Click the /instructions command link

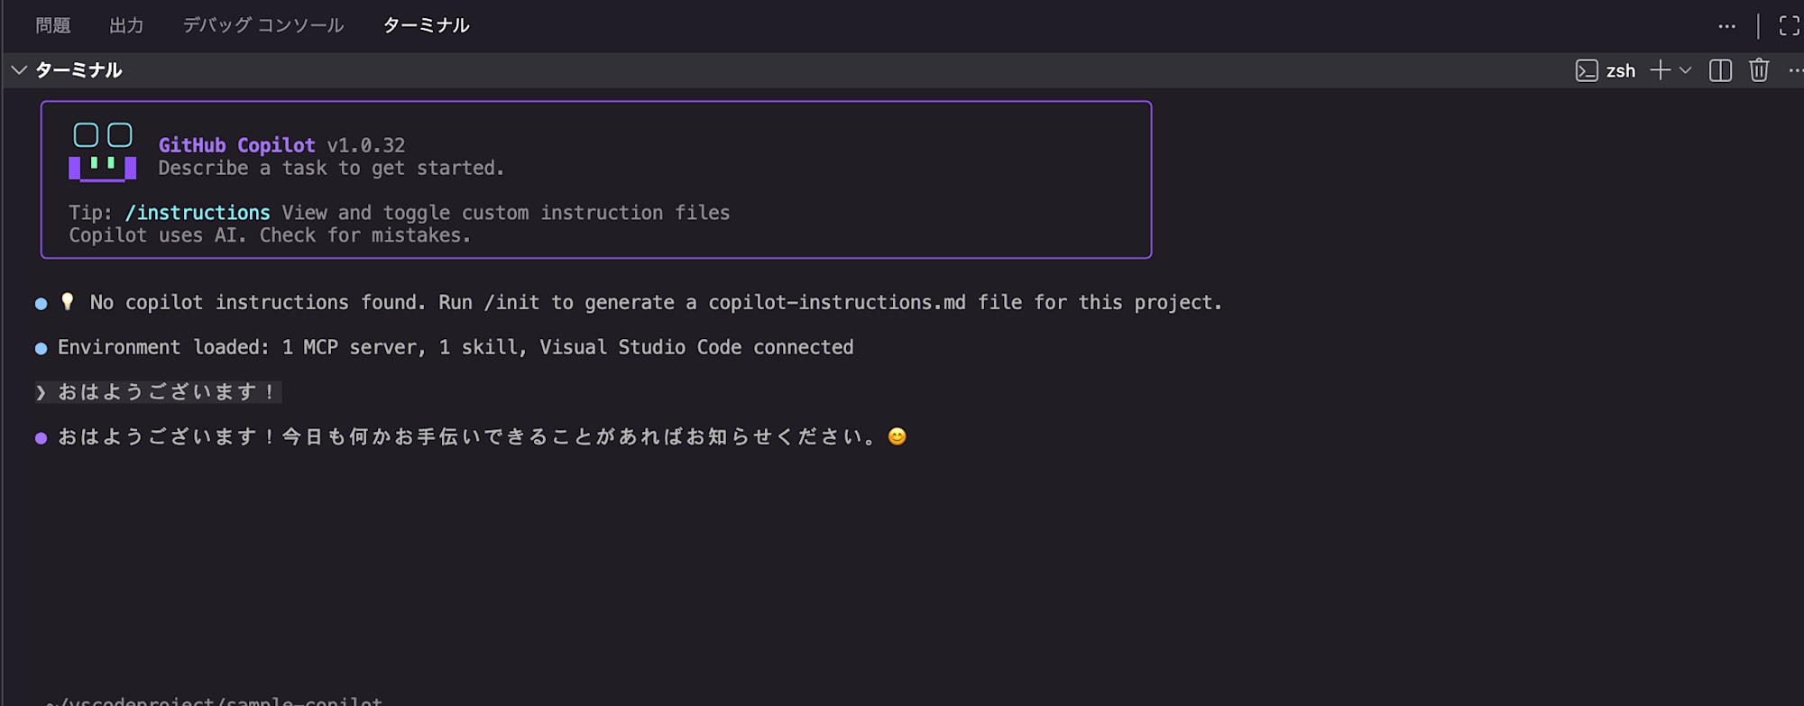coord(198,213)
